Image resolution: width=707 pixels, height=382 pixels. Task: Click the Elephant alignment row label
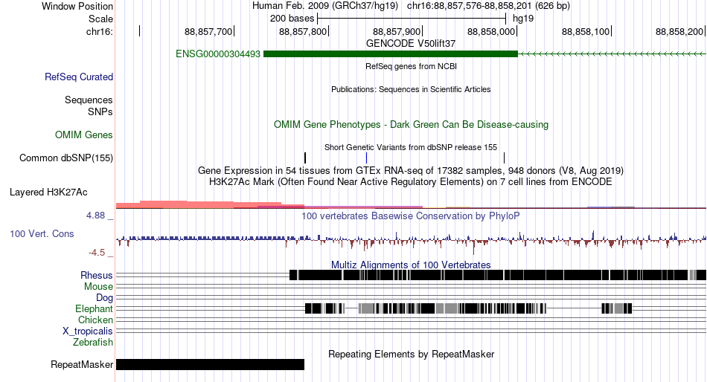click(94, 309)
